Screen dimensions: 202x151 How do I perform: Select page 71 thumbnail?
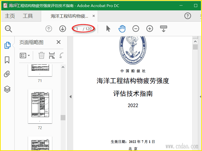(x=40, y=70)
